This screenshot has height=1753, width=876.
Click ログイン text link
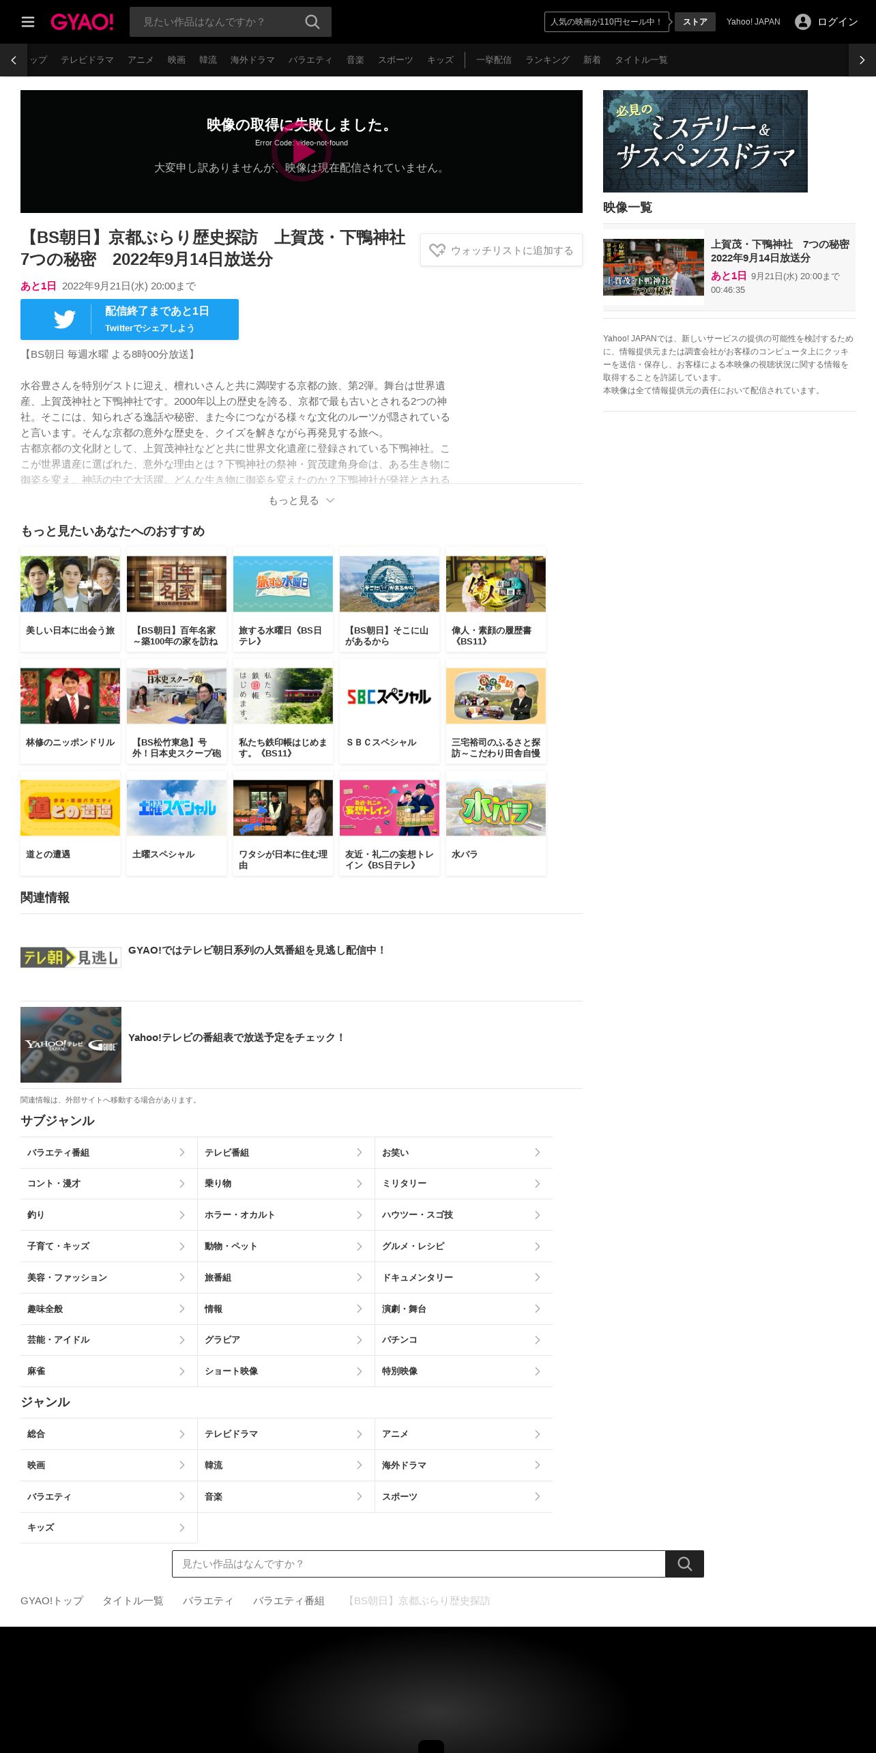[x=838, y=22]
